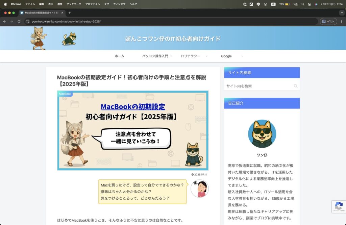The image size is (346, 225).
Task: Click the address bar URL
Action: coord(66,21)
